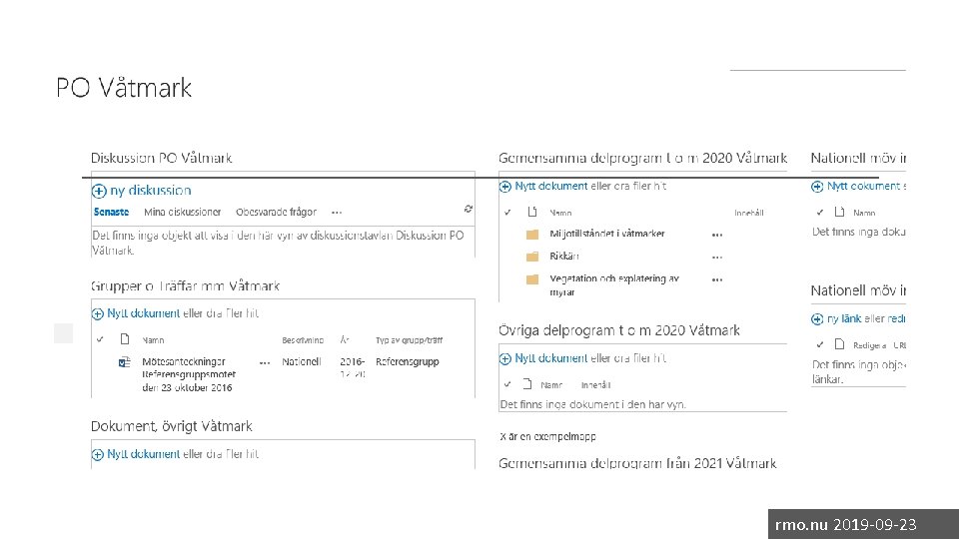Image resolution: width=959 pixels, height=539 pixels.
Task: Switch to 'Mina diskussioner' view
Action: (182, 212)
